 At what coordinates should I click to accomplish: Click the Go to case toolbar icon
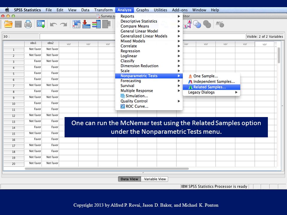76,24
